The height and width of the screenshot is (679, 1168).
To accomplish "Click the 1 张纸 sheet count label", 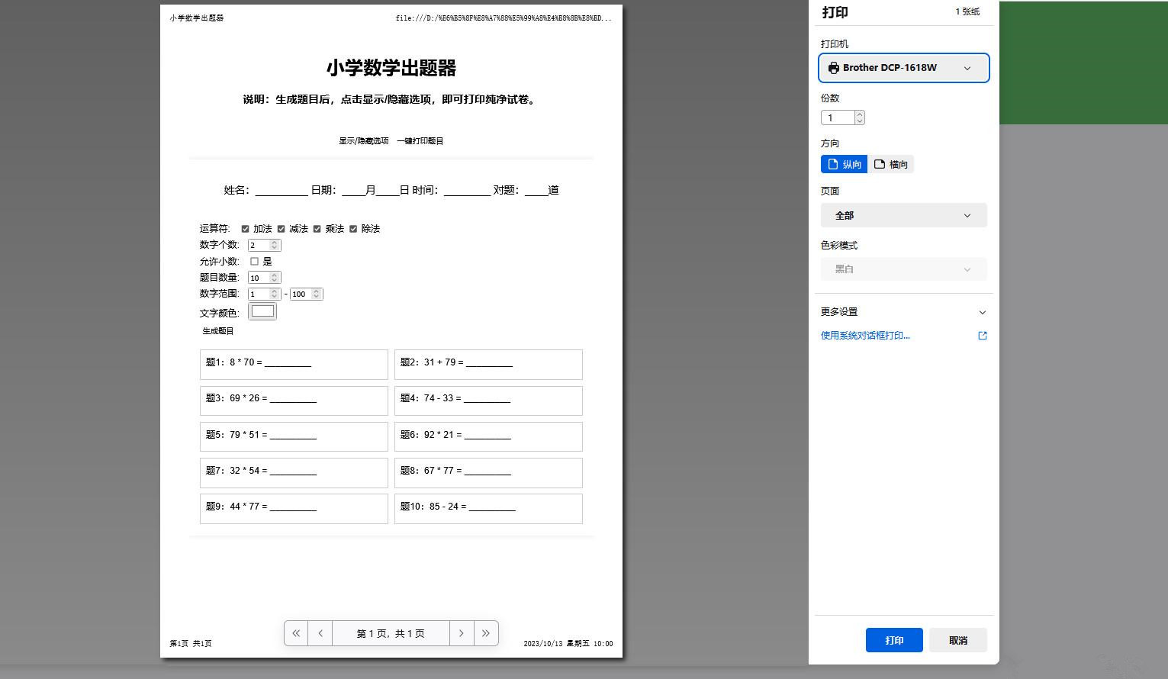I will (x=967, y=11).
